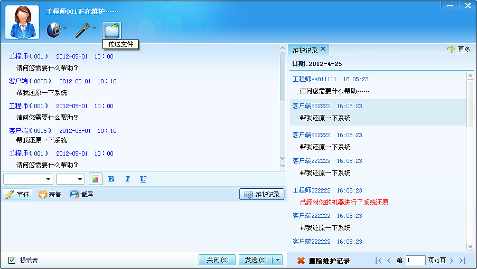
Task: Go to last page of records
Action: coord(462,261)
